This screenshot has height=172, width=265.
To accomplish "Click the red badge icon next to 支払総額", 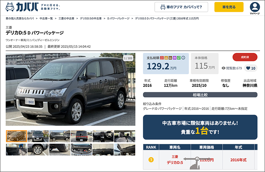I will pyautogui.click(x=162, y=58).
